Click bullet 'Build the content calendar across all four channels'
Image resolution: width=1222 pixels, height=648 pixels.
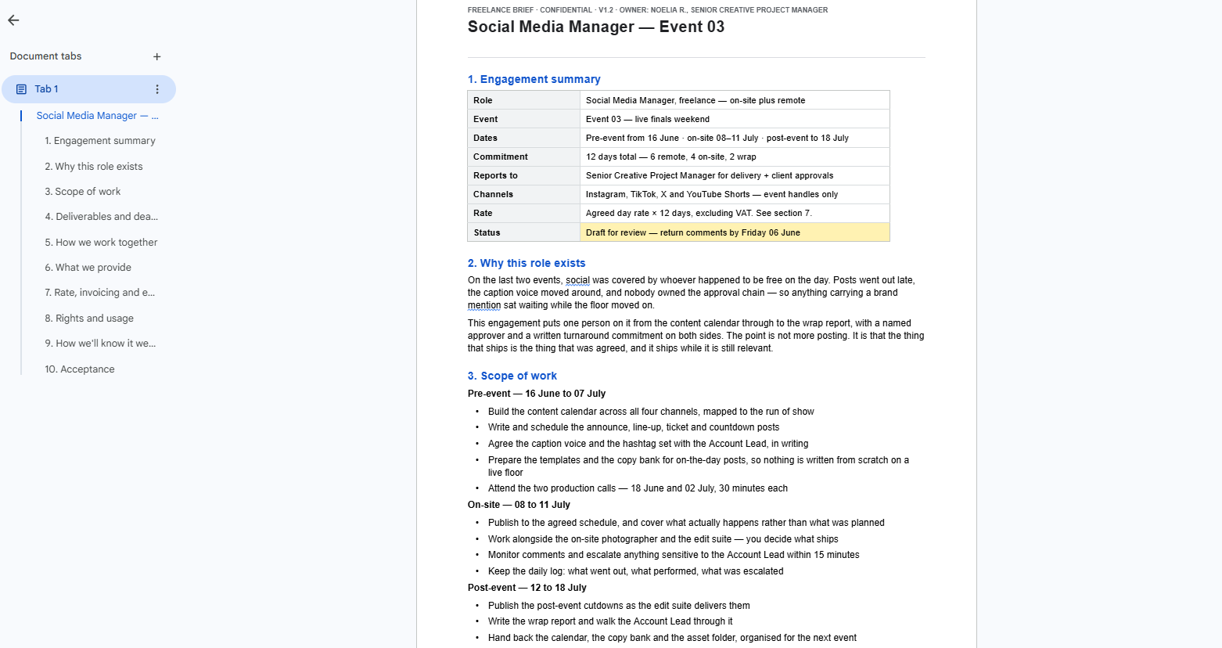(651, 412)
